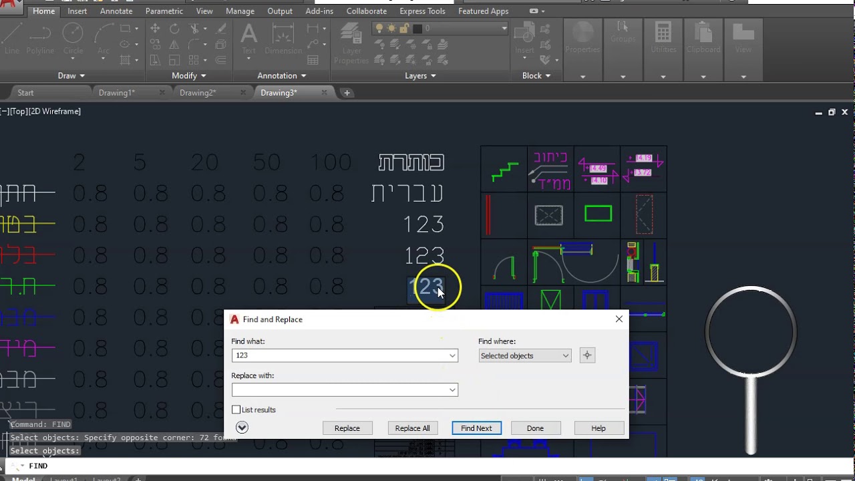Activate the Scale tool
This screenshot has height=481, width=855.
point(174,60)
